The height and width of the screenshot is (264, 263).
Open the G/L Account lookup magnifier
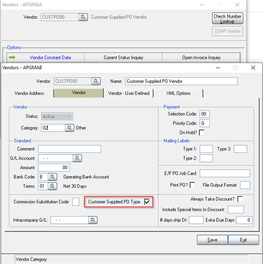coord(77,158)
